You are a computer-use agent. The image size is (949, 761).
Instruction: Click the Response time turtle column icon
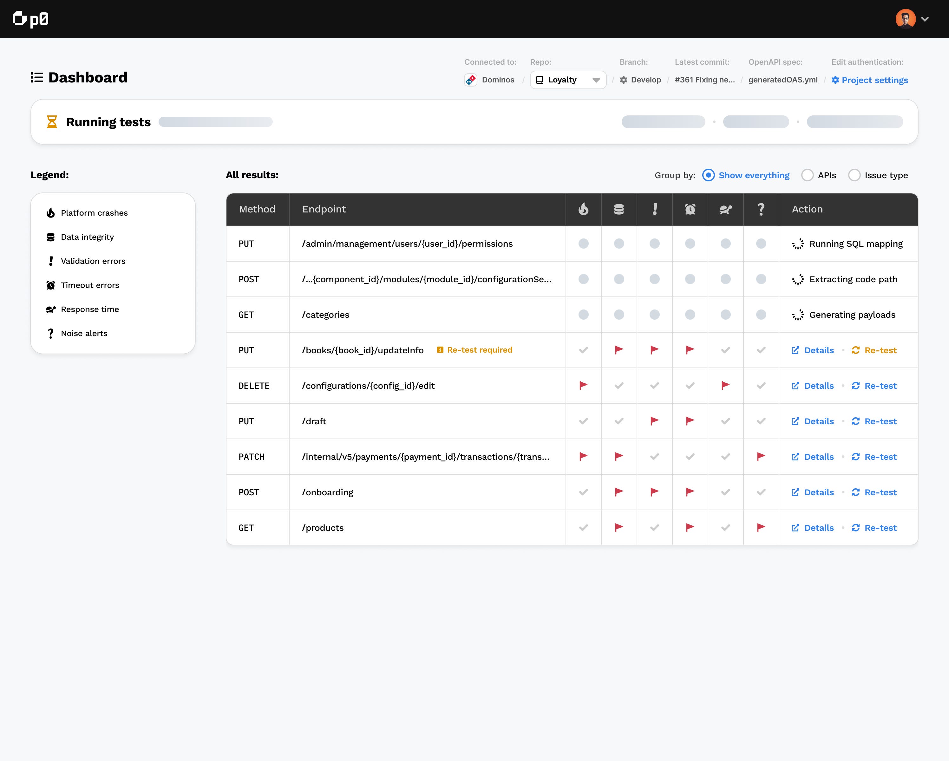coord(725,209)
